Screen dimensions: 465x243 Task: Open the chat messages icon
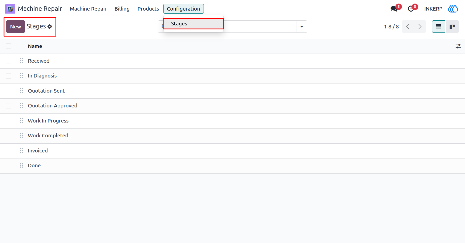coord(394,9)
